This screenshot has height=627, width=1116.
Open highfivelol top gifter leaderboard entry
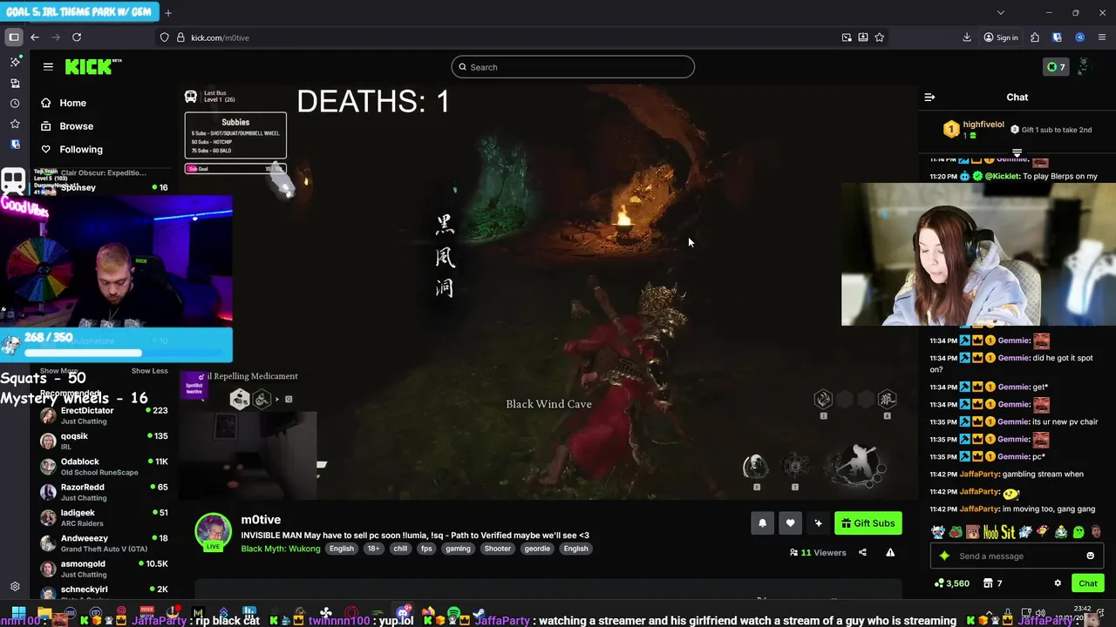coord(974,129)
